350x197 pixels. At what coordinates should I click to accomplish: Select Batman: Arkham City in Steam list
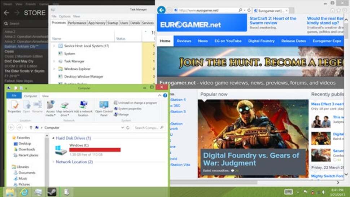pos(21,47)
